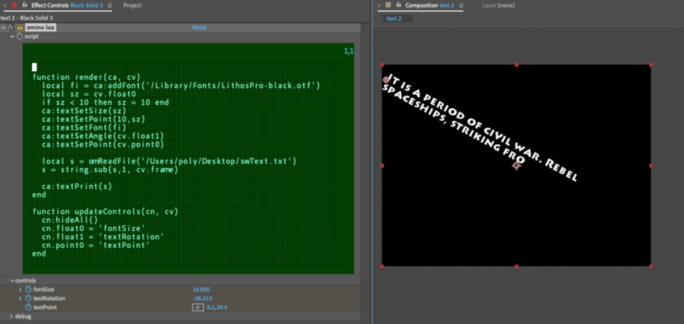Click the left-middle layer edge handle
Viewport: 684px width, 324px height.
click(x=382, y=165)
